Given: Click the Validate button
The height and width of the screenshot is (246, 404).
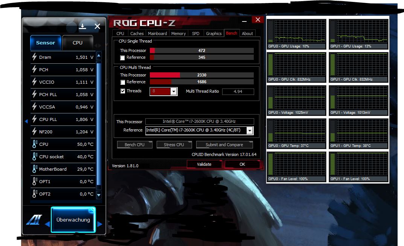Looking at the screenshot, I should click(x=204, y=164).
